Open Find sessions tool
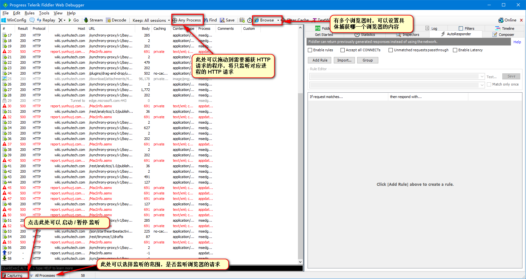The width and height of the screenshot is (526, 279). click(210, 20)
